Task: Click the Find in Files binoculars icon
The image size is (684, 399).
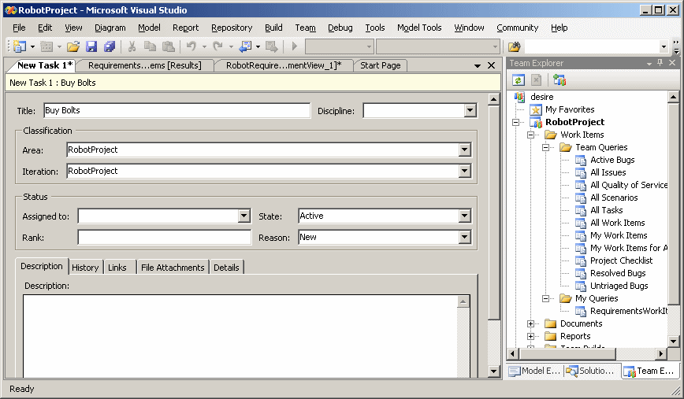Action: (515, 47)
